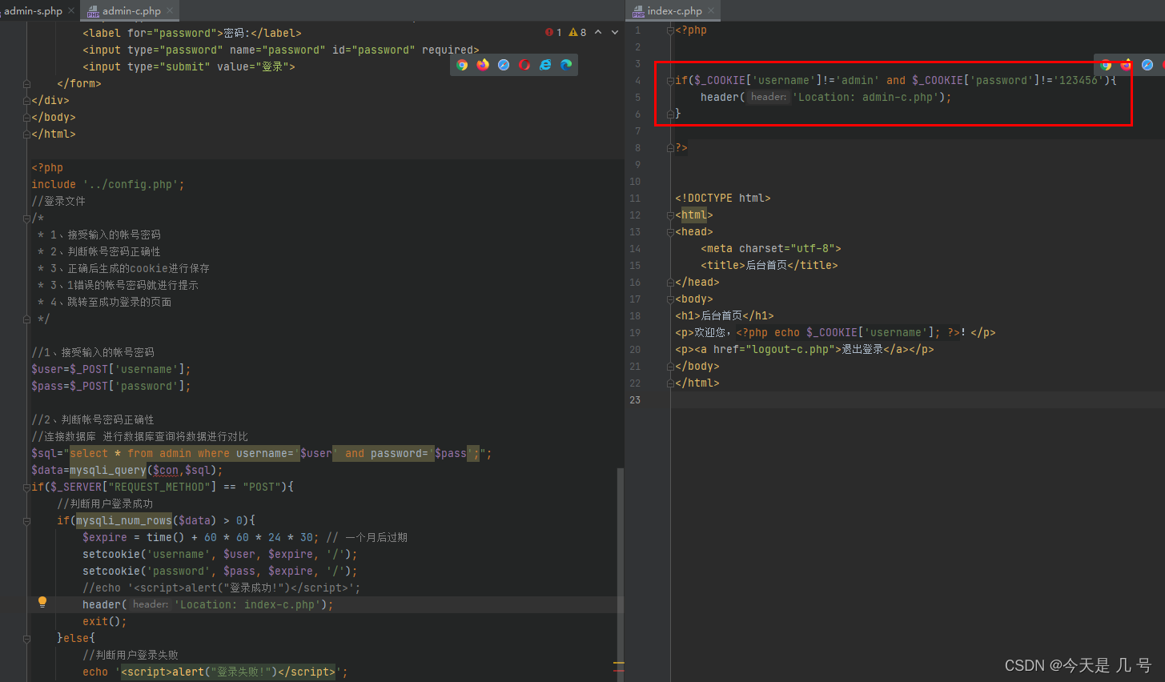The width and height of the screenshot is (1165, 682).
Task: Go to previous highlighted error arrow
Action: pos(598,33)
